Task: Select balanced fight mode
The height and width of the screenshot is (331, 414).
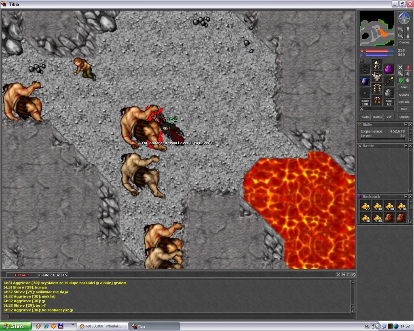Action: tap(401, 74)
